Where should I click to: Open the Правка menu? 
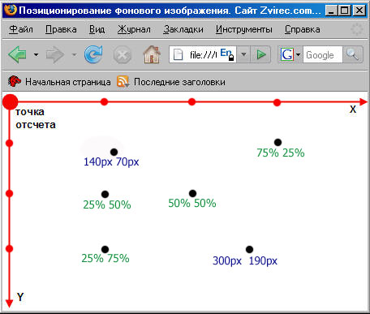pos(61,29)
